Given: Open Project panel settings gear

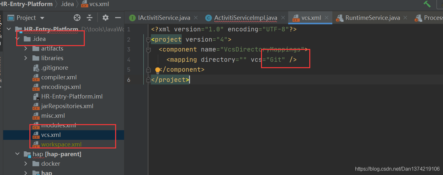Looking at the screenshot, I should (106, 18).
